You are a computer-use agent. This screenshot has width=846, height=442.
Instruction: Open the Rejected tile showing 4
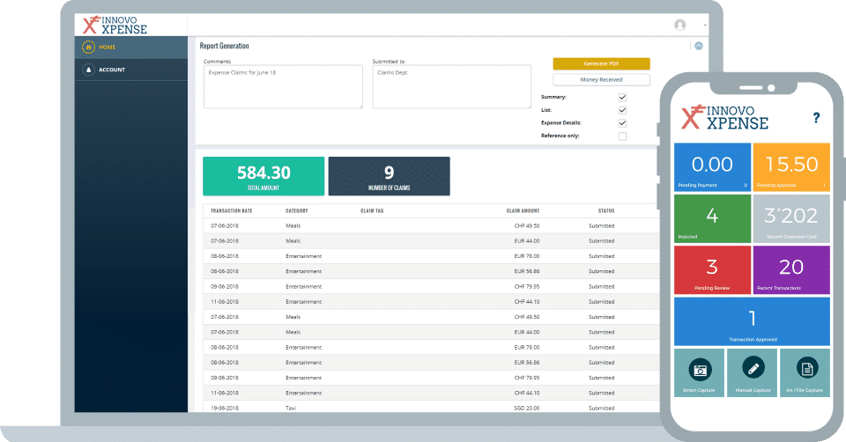coord(712,219)
